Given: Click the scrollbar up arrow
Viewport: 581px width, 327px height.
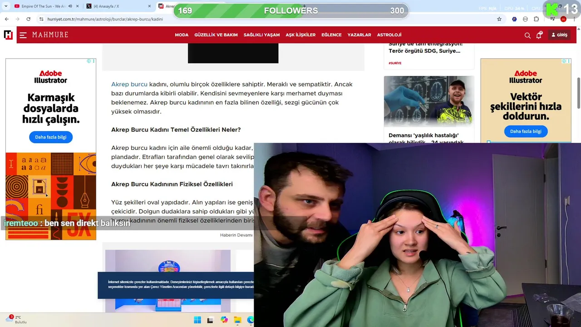Looking at the screenshot, I should [x=578, y=30].
